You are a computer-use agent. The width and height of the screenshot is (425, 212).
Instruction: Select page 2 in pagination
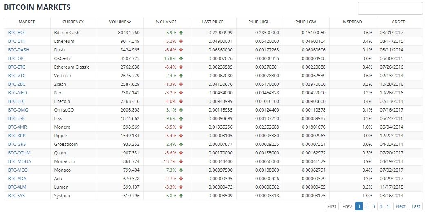tap(367, 207)
